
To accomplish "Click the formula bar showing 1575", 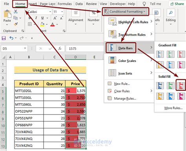I will 85,49.
